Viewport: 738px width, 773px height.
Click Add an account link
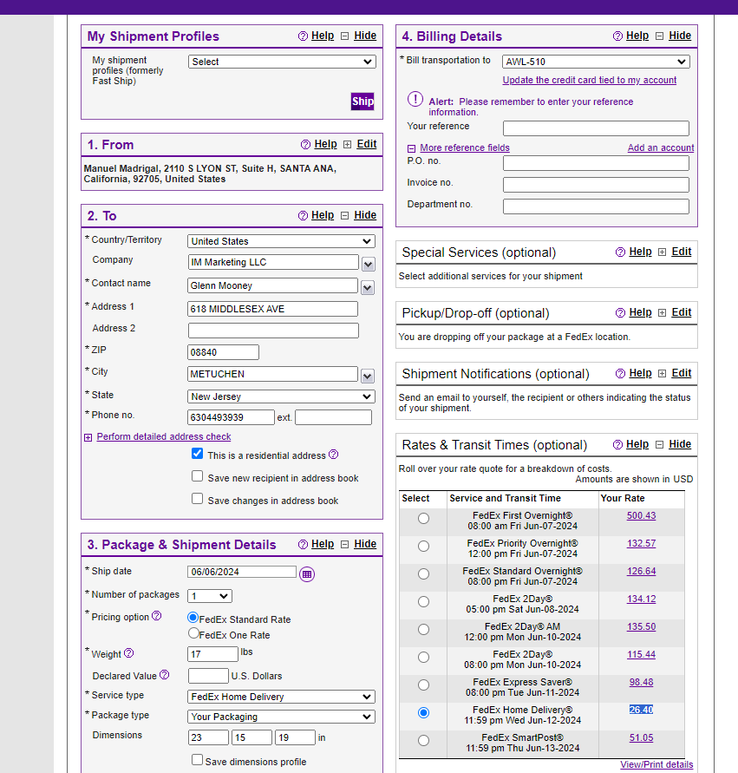click(661, 147)
